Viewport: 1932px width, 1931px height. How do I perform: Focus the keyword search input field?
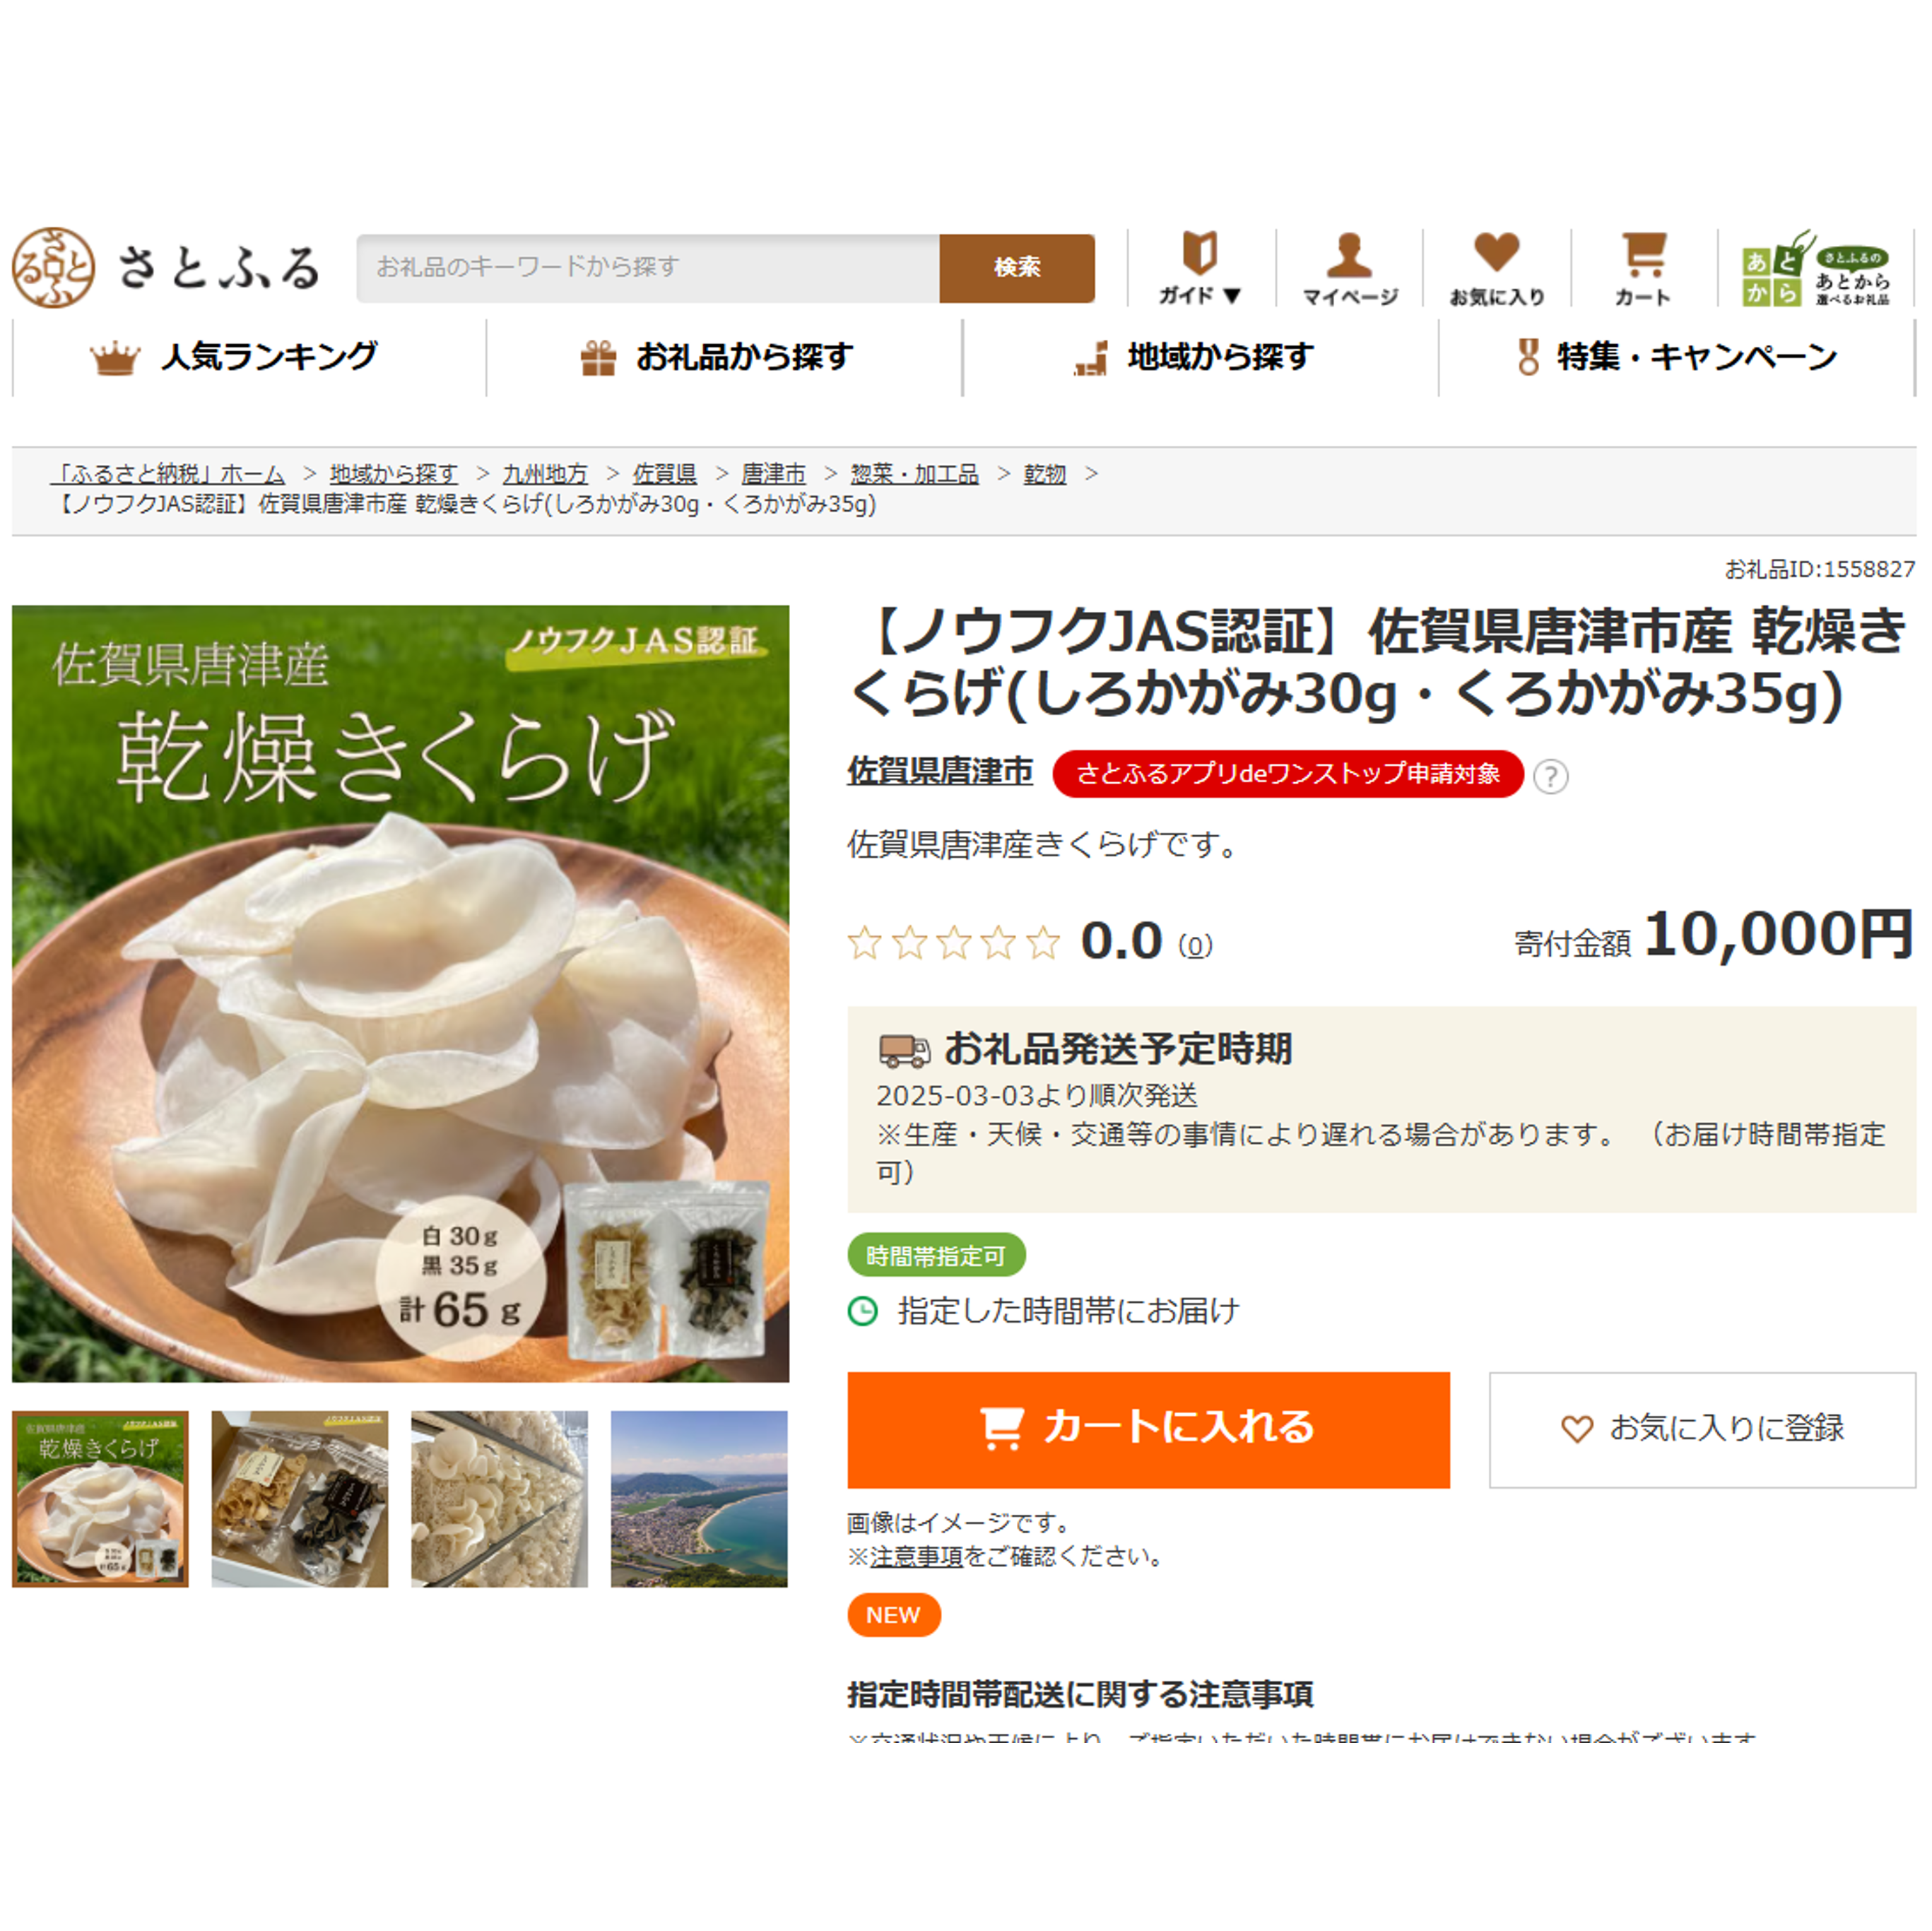point(648,267)
